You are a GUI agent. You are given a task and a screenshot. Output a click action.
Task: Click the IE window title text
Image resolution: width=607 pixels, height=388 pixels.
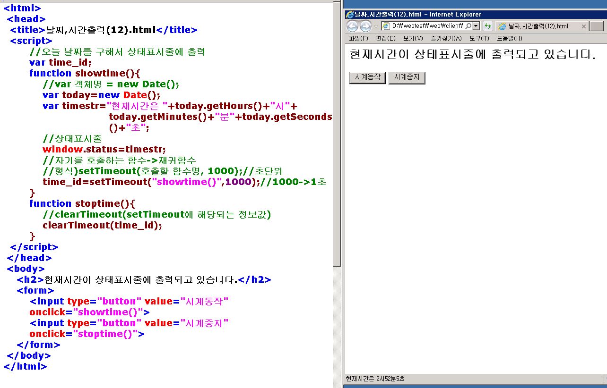pyautogui.click(x=418, y=14)
